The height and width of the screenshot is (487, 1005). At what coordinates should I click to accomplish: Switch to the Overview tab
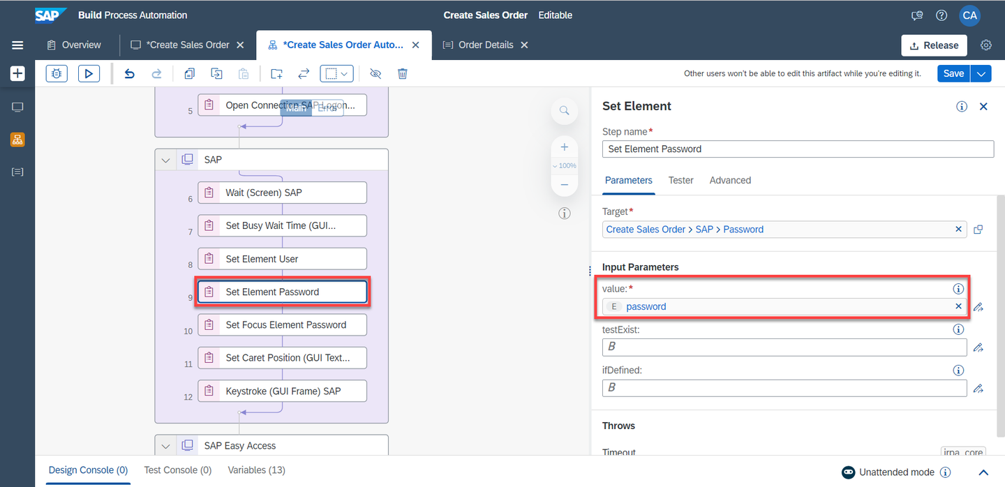coord(74,45)
